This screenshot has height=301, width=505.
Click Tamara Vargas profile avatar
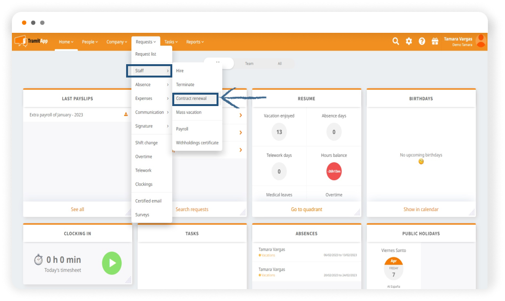[x=481, y=41]
